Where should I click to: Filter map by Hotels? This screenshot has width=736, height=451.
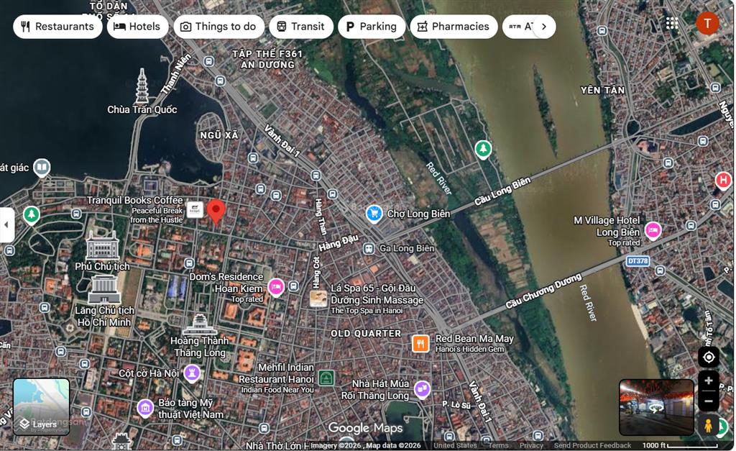pyautogui.click(x=137, y=27)
